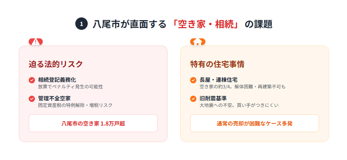Click the red 「空き家・相続」 title text

coord(206,24)
